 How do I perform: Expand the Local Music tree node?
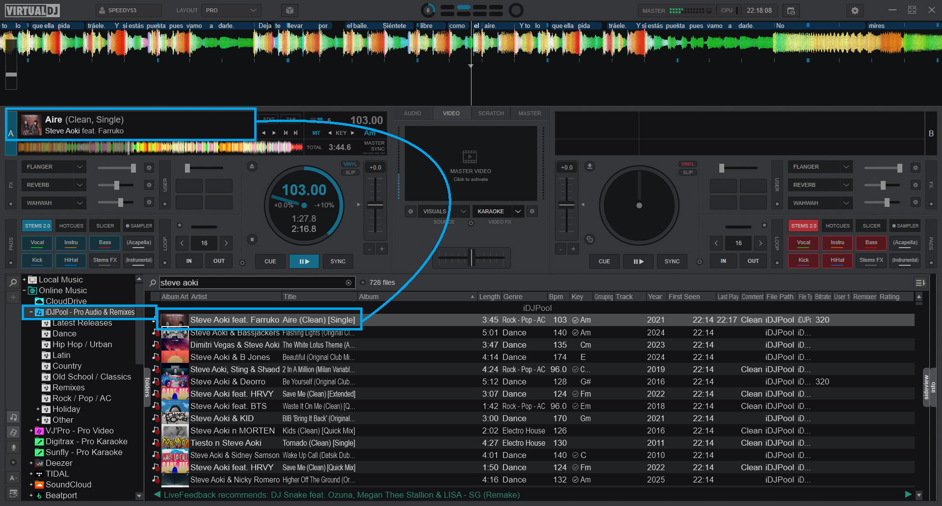pos(24,279)
